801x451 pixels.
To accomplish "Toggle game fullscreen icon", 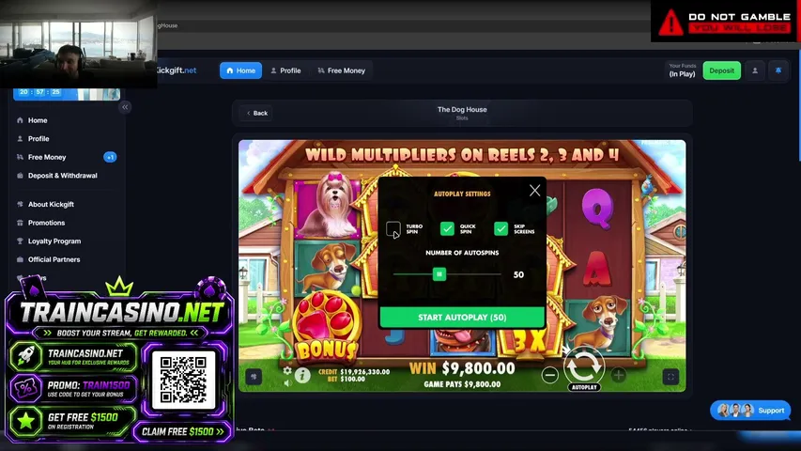I will (x=670, y=377).
